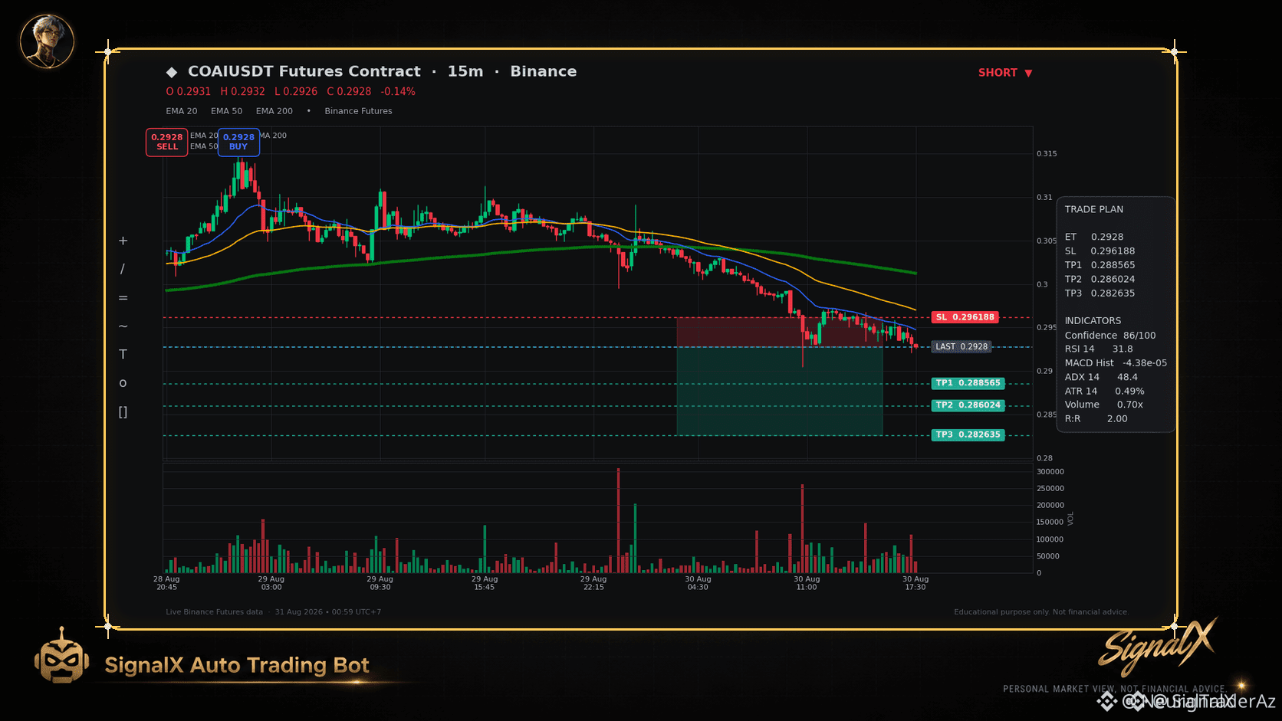Click the EMA 20 legend label

pos(182,111)
